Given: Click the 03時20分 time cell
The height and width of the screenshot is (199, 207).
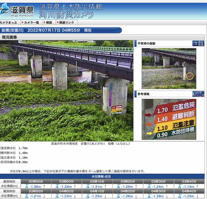Looking at the screenshot, I should [x=128, y=181].
